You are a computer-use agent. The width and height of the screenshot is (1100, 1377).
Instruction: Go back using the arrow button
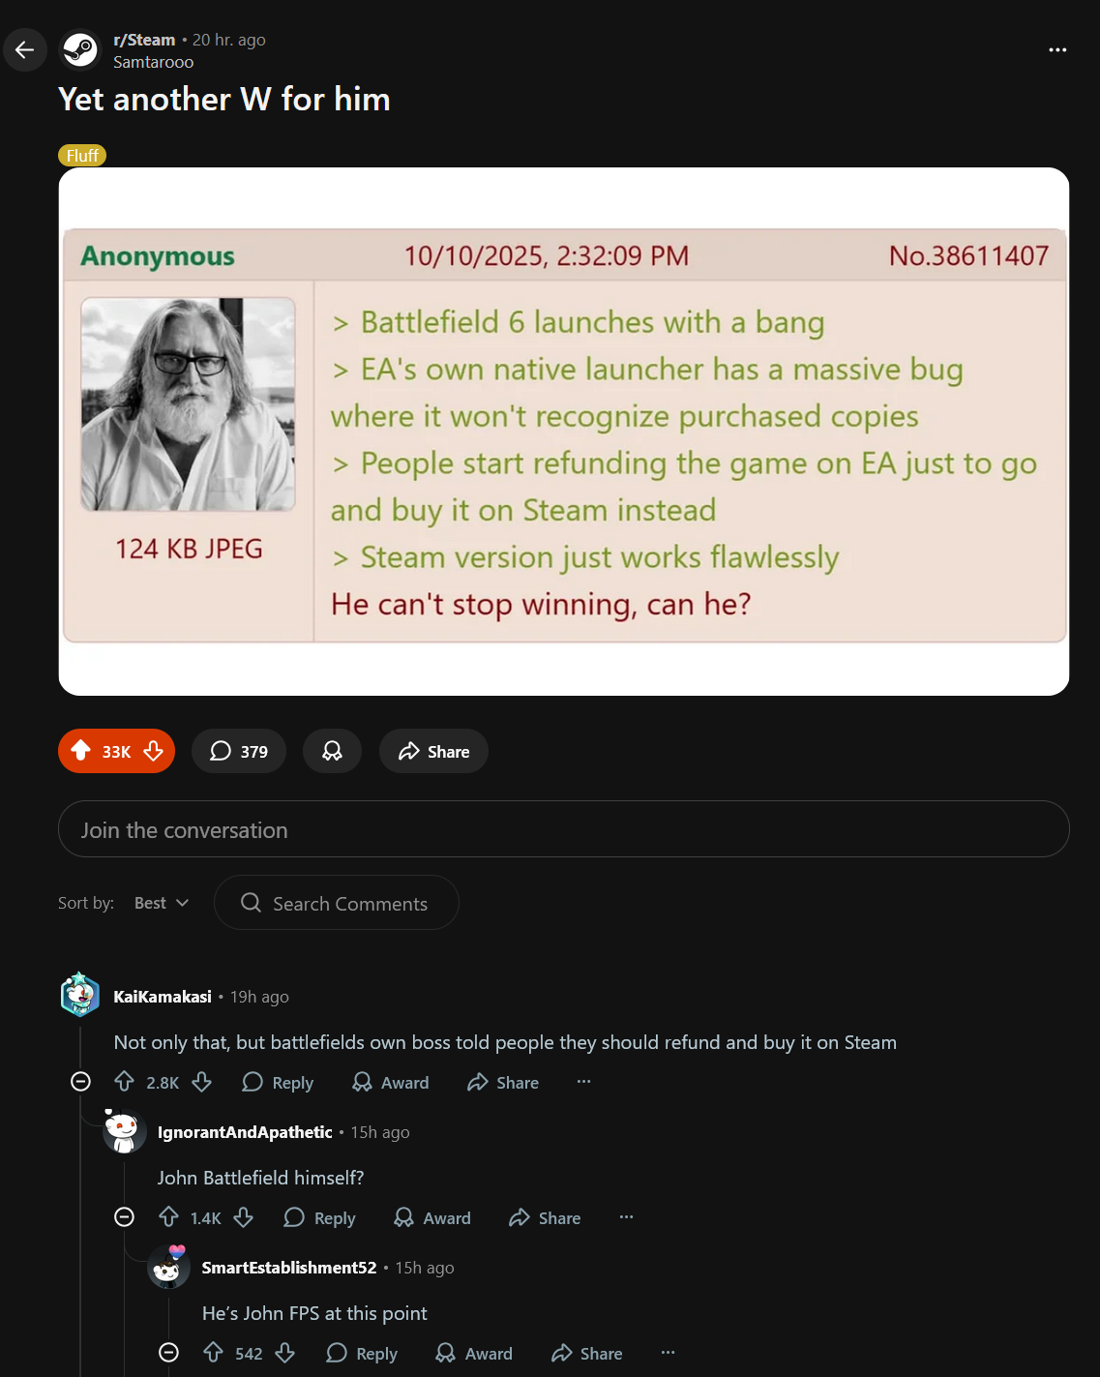[25, 49]
